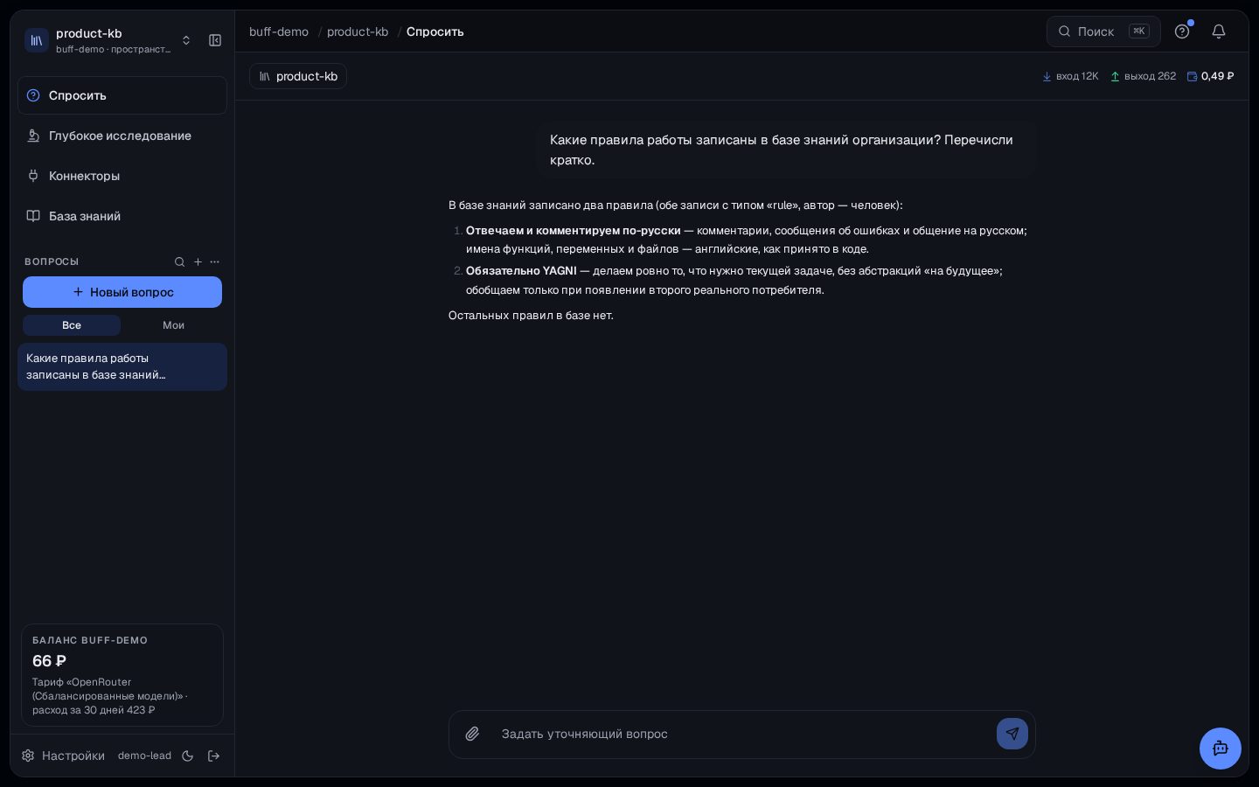Click the выход 262 token indicator

click(1143, 76)
